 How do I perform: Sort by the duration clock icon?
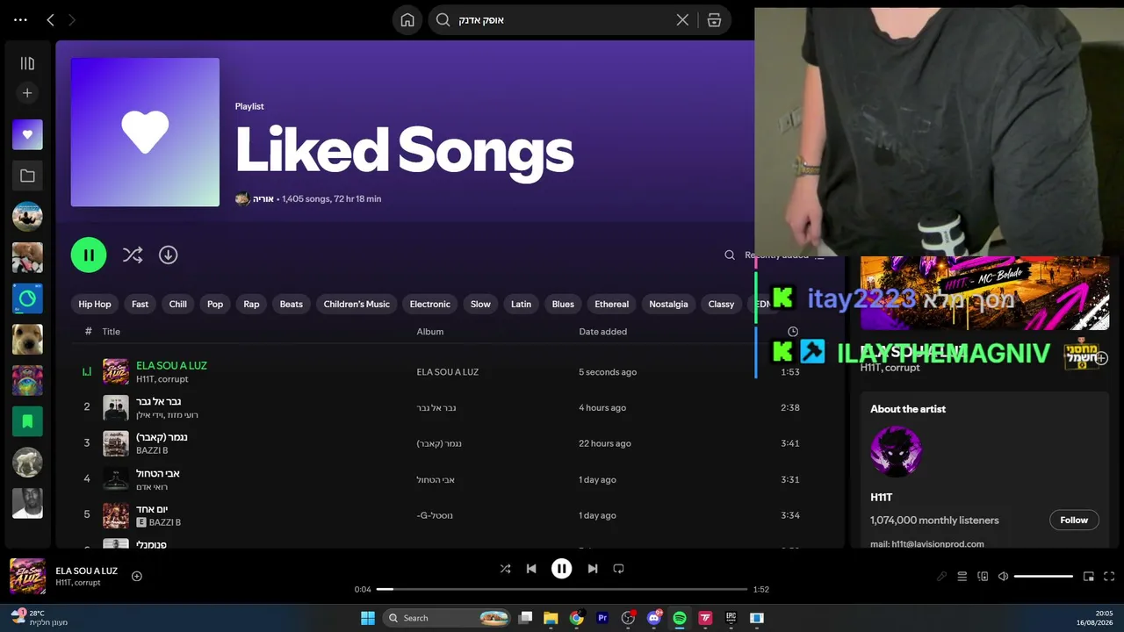click(x=793, y=332)
